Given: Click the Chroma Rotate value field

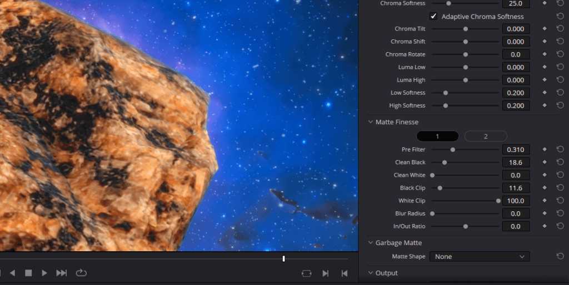Looking at the screenshot, I should coord(516,54).
